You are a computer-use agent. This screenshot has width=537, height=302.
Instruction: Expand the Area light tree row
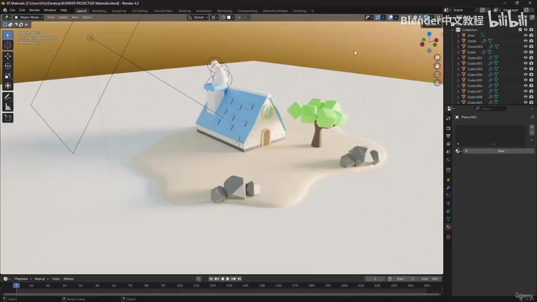(x=458, y=35)
